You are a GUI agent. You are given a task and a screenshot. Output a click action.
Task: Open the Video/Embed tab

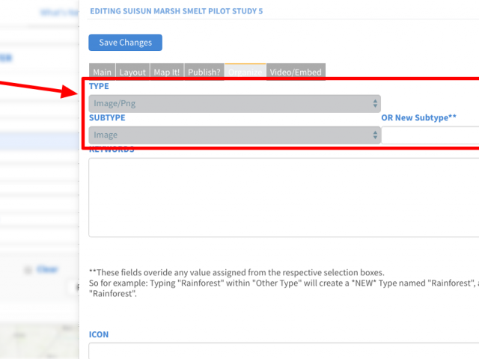coord(296,72)
